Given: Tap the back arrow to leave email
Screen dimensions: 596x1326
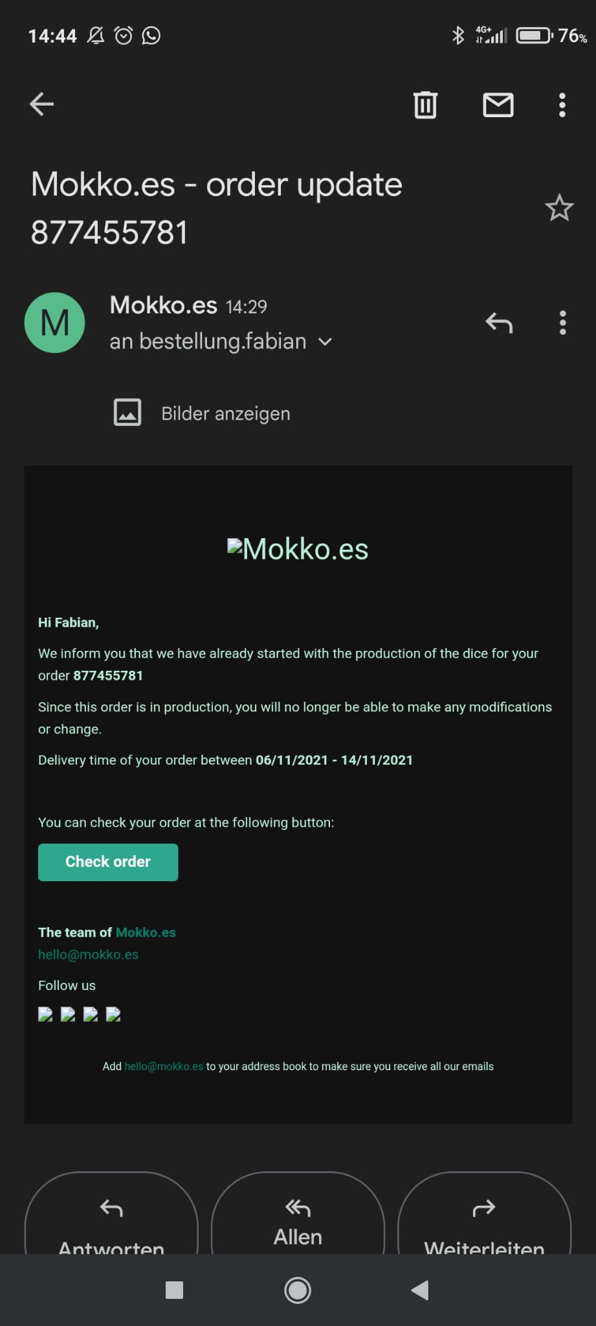Looking at the screenshot, I should [42, 104].
